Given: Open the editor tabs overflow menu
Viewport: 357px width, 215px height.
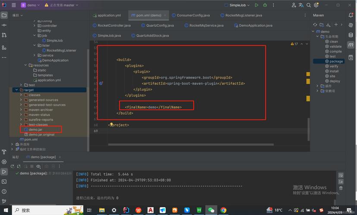Looking at the screenshot, I should tap(305, 15).
